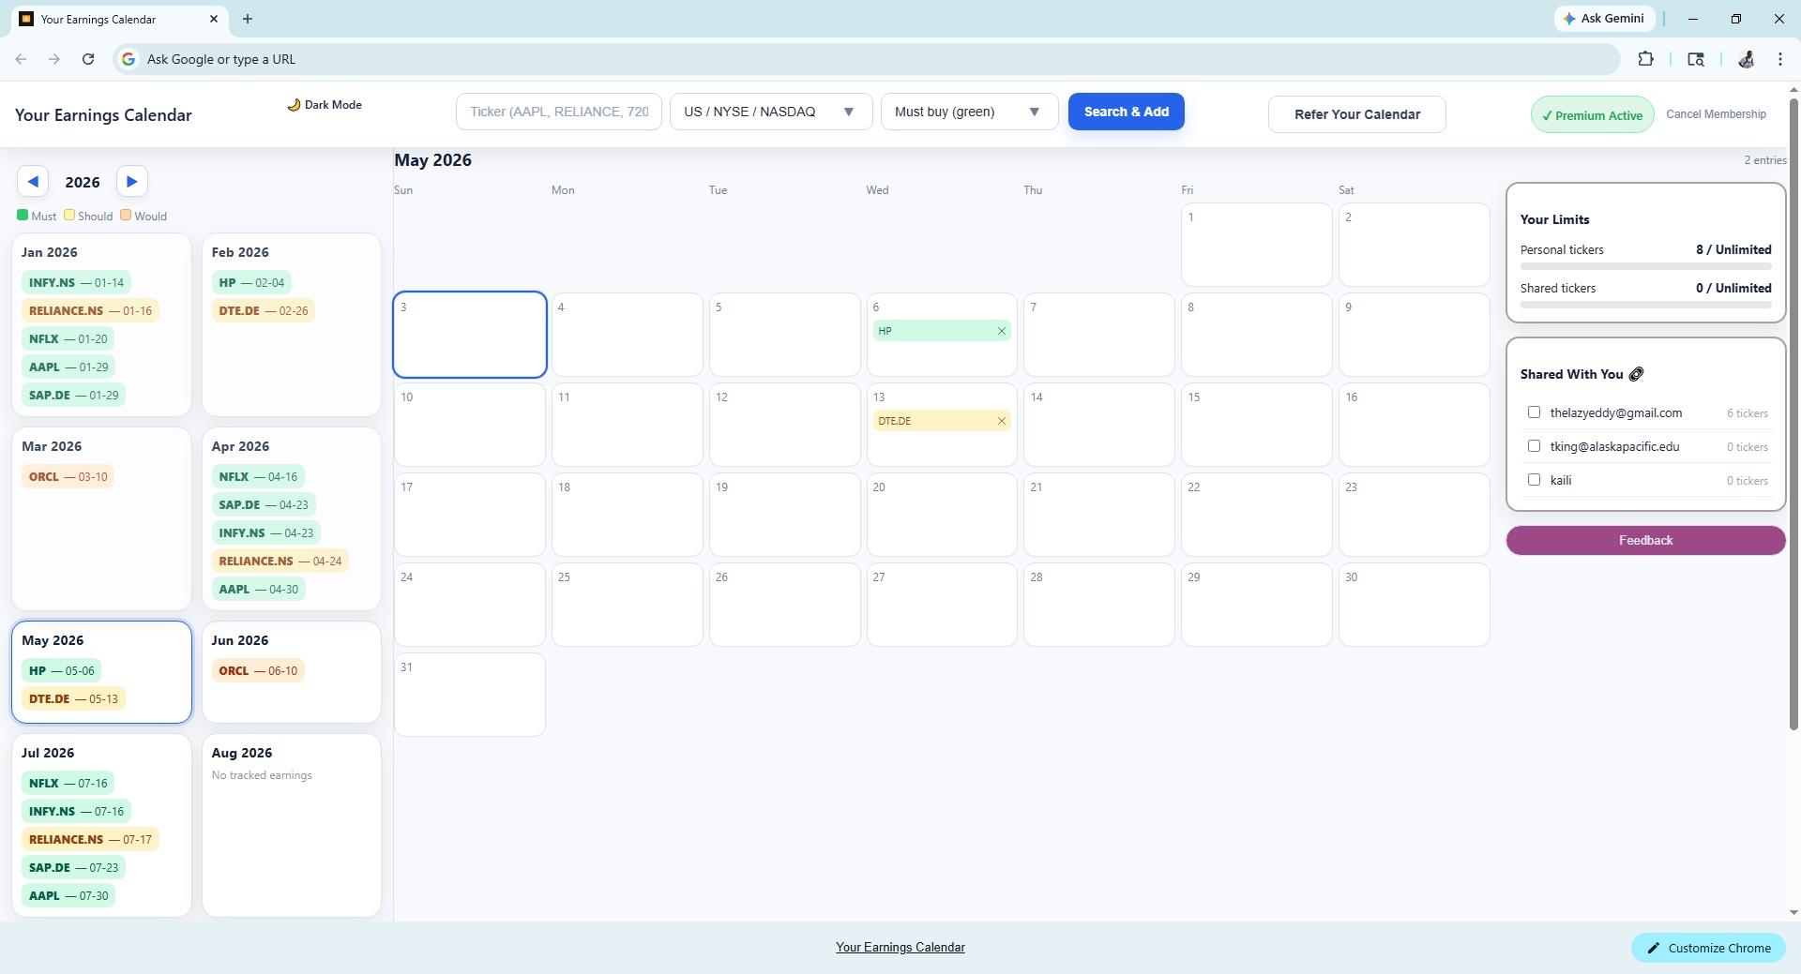Close the Your Earnings Calendar tab
Screen dimensions: 1801x974
pyautogui.click(x=214, y=19)
